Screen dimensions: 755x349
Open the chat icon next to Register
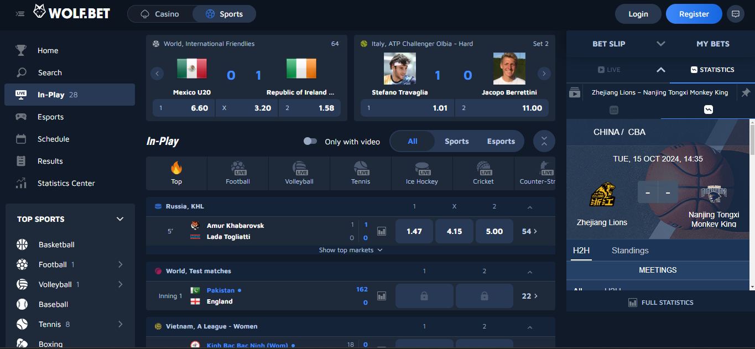click(x=736, y=14)
